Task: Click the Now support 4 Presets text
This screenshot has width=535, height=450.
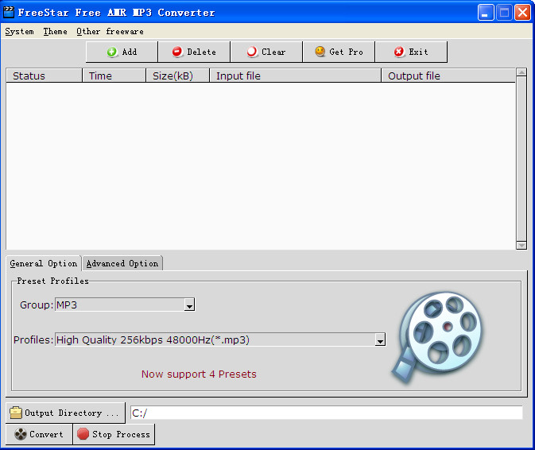Action: click(x=199, y=374)
